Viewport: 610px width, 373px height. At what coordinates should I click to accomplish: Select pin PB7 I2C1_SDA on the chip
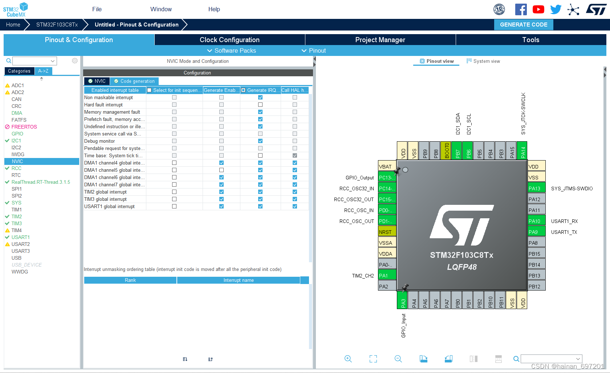457,150
